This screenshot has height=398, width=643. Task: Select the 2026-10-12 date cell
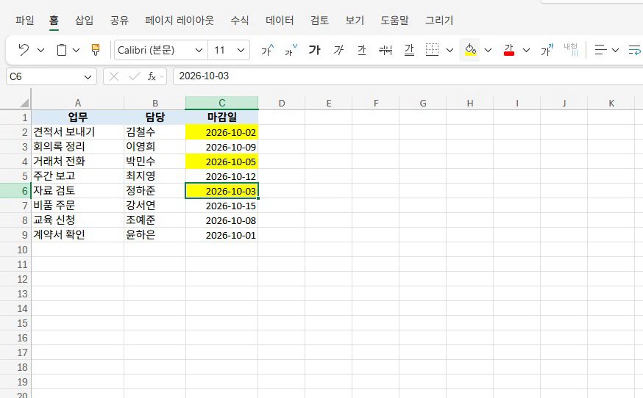(x=222, y=176)
